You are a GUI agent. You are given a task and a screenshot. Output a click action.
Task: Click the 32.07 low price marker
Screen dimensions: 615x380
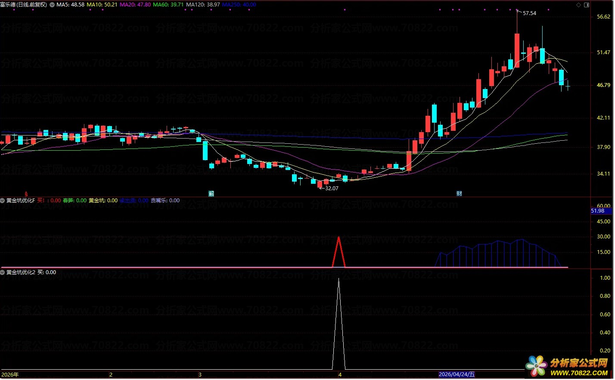(331, 188)
